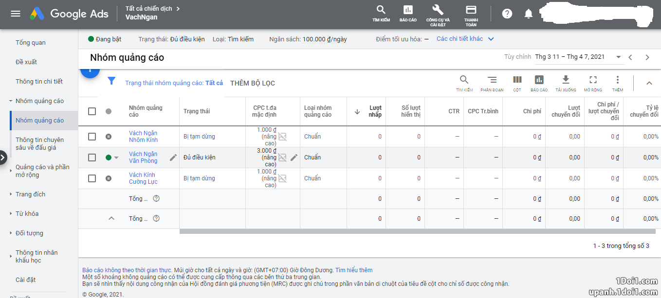Collapse the chart toggle chevron at toolbar right
661x298 pixels.
coord(649,83)
